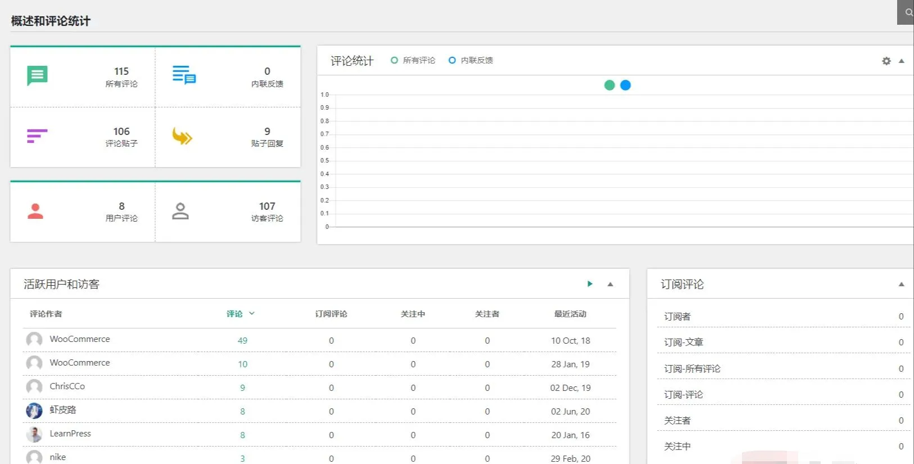Click the 订阅-所有评论 row
This screenshot has width=914, height=464.
784,369
